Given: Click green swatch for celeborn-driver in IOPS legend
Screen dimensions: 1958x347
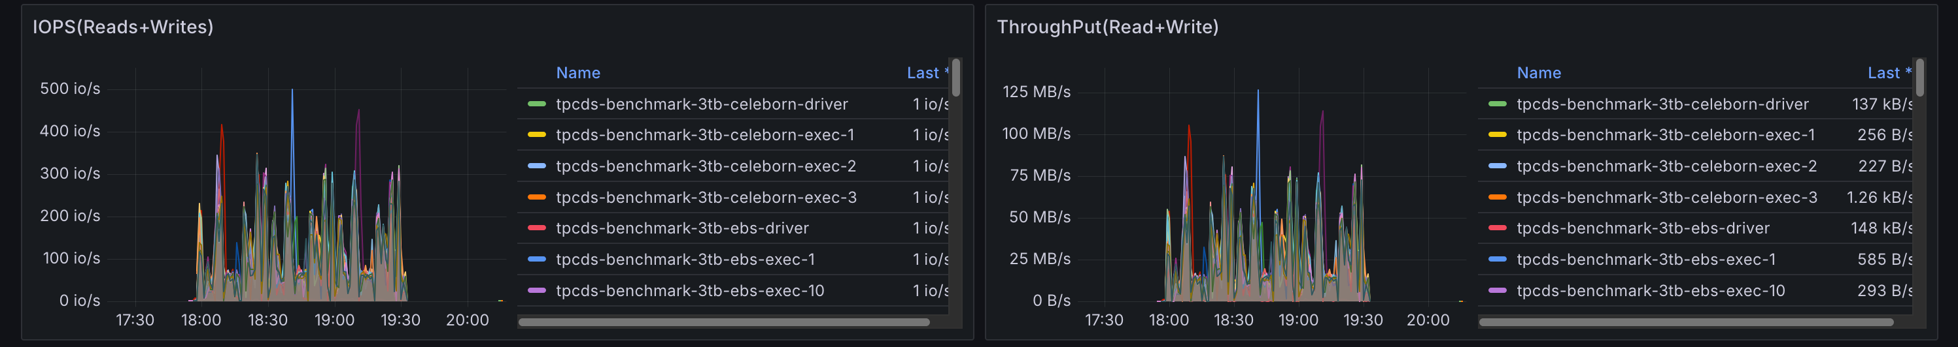Looking at the screenshot, I should 537,104.
